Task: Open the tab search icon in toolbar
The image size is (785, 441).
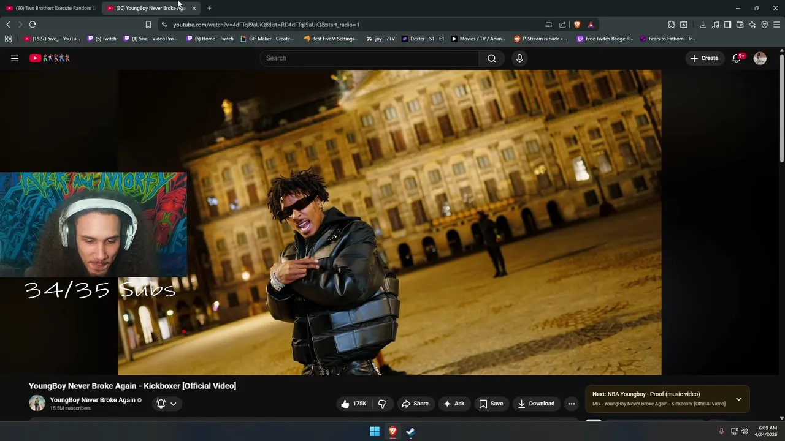Action: 683,24
